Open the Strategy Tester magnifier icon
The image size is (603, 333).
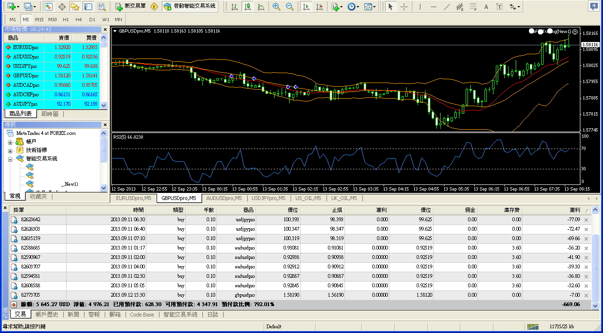[101, 7]
